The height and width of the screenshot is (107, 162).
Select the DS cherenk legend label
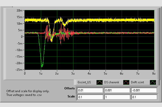112,82
